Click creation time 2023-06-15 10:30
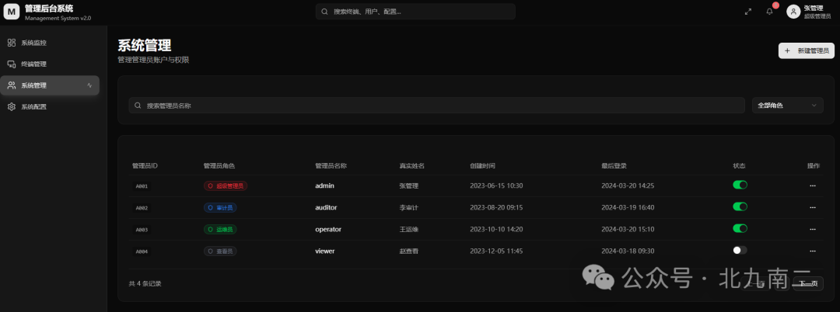The image size is (840, 312). (x=496, y=186)
